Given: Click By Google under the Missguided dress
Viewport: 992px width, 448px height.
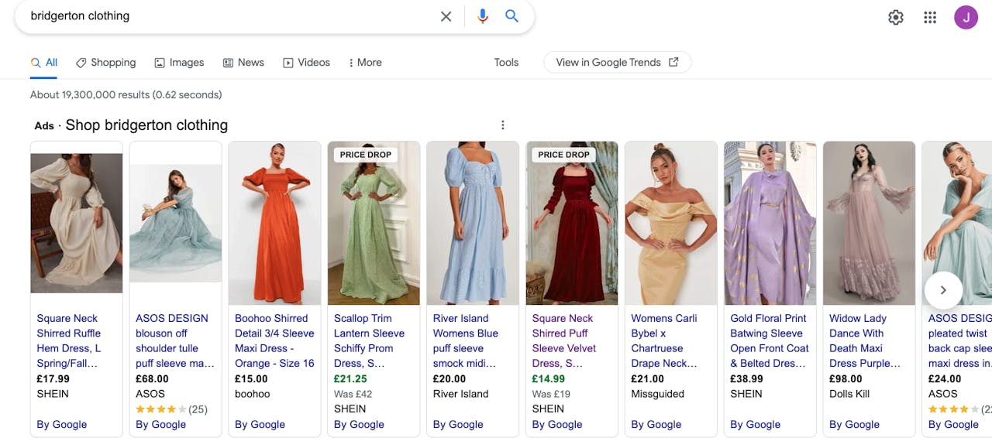Looking at the screenshot, I should pos(656,425).
